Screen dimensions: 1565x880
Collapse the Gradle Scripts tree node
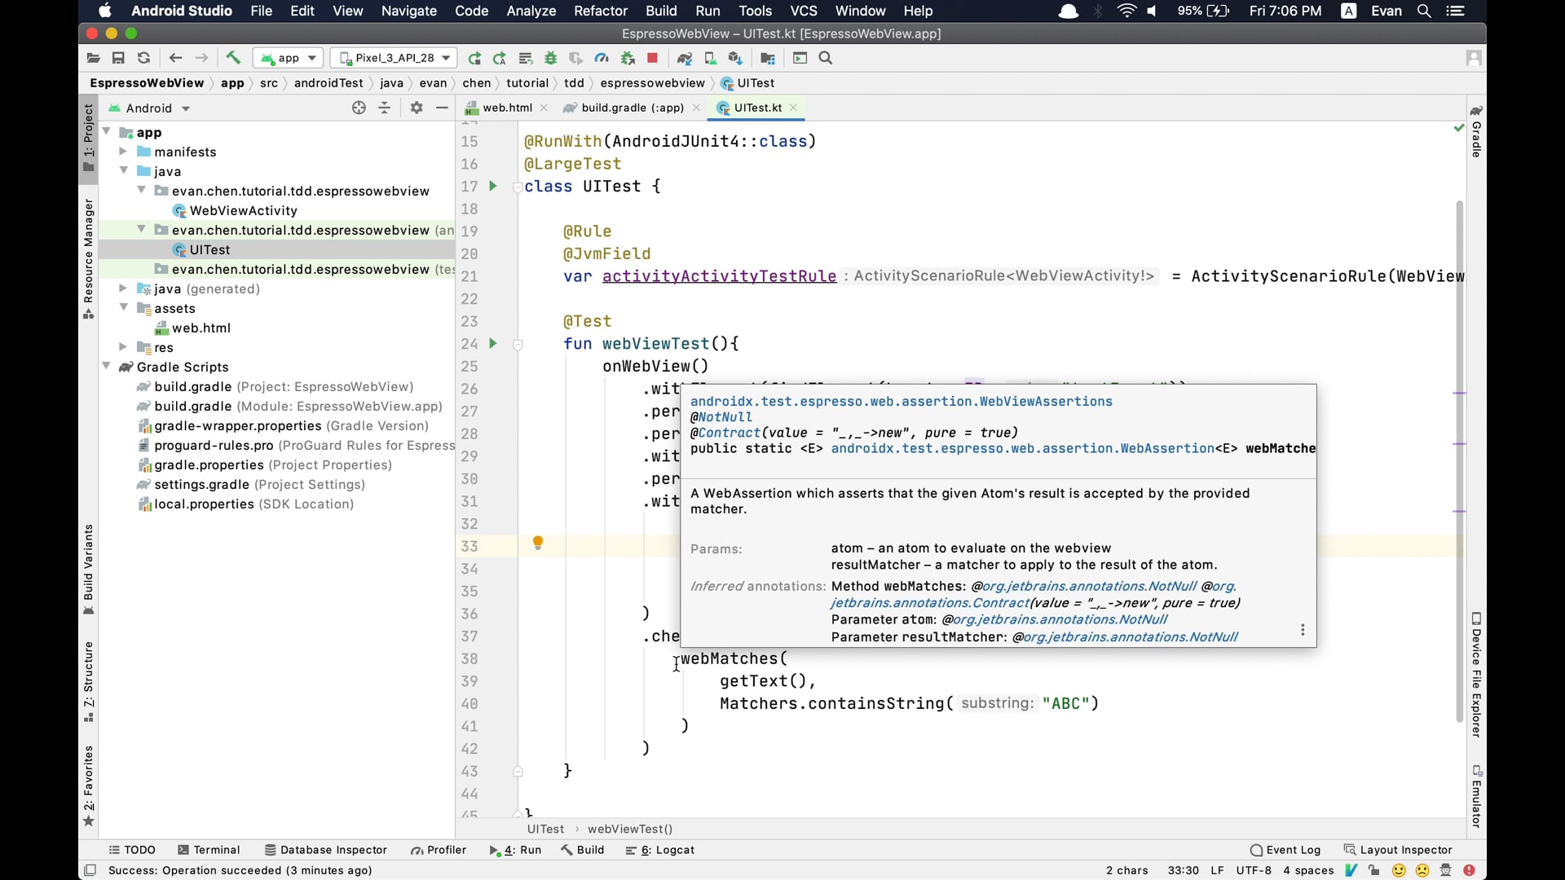pos(107,367)
